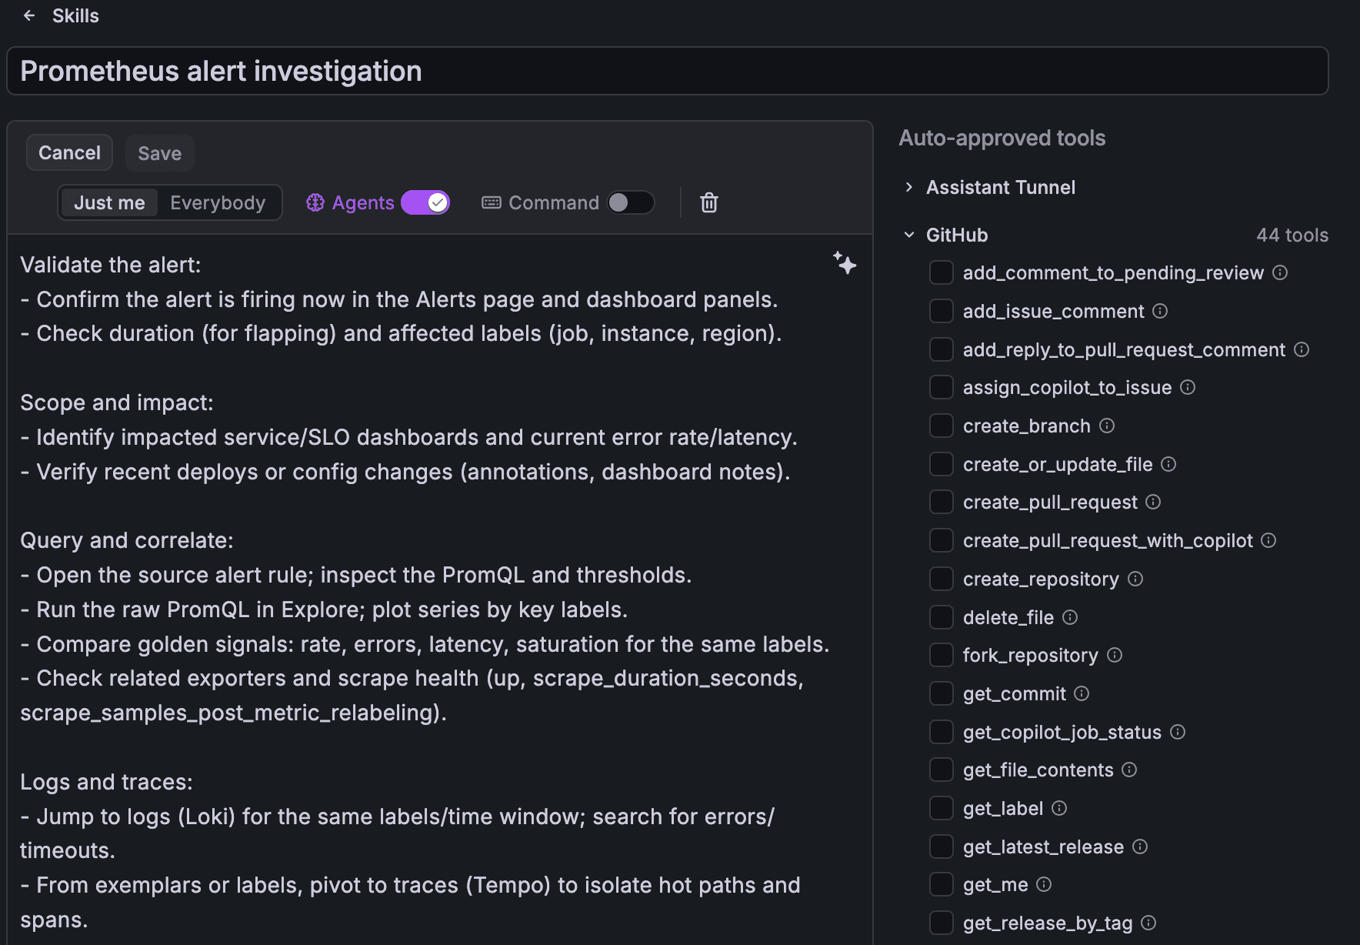Select the Just me tab
The height and width of the screenshot is (945, 1360).
click(x=109, y=202)
